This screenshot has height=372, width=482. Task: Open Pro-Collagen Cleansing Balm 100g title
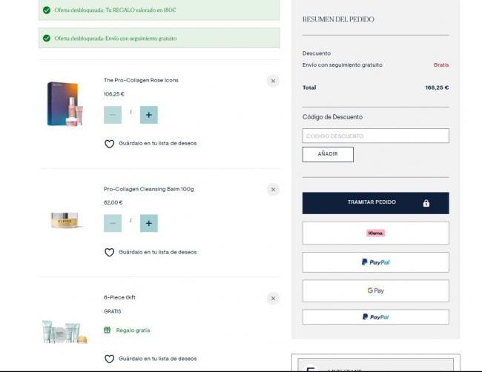[x=149, y=189]
